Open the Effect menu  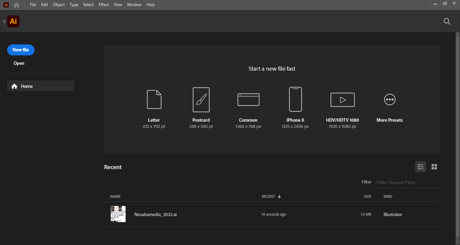click(104, 5)
